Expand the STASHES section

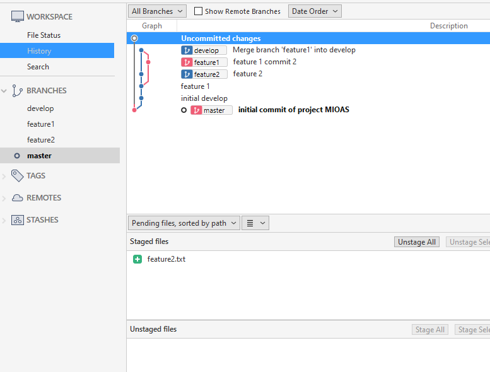tap(4, 221)
